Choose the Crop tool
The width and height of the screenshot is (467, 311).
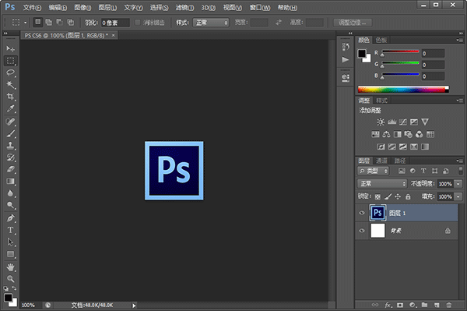pos(11,97)
